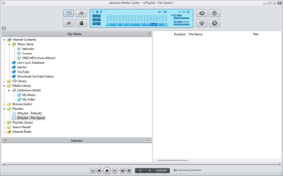
Task: Adjust the volume slider
Action: click(x=190, y=170)
